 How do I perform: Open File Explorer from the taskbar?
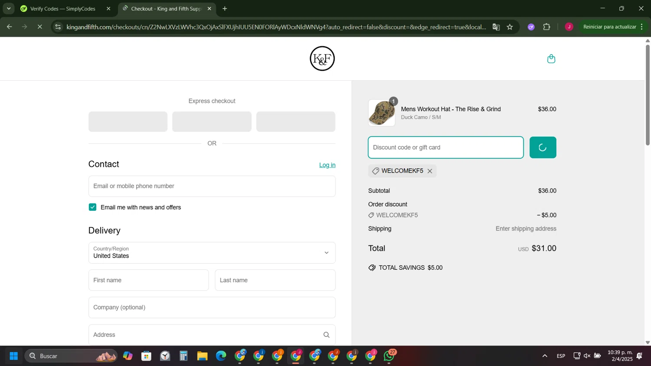[202, 356]
